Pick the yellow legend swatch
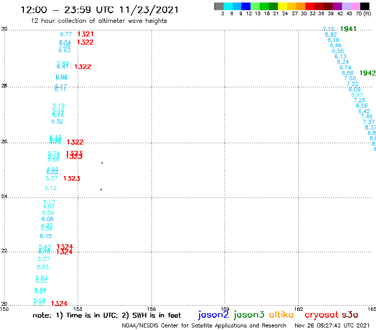The width and height of the screenshot is (376, 330). click(283, 6)
